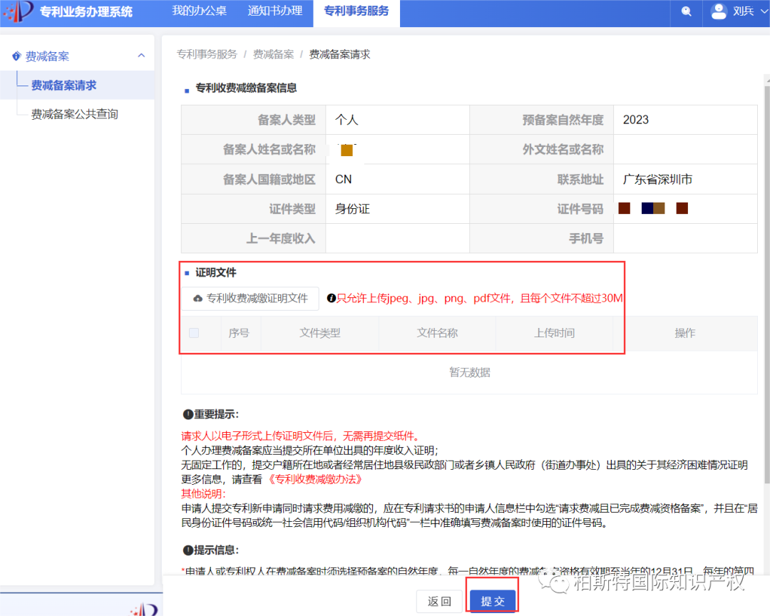Screen dimensions: 770x616
Task: Click the 返回 button
Action: tap(437, 601)
